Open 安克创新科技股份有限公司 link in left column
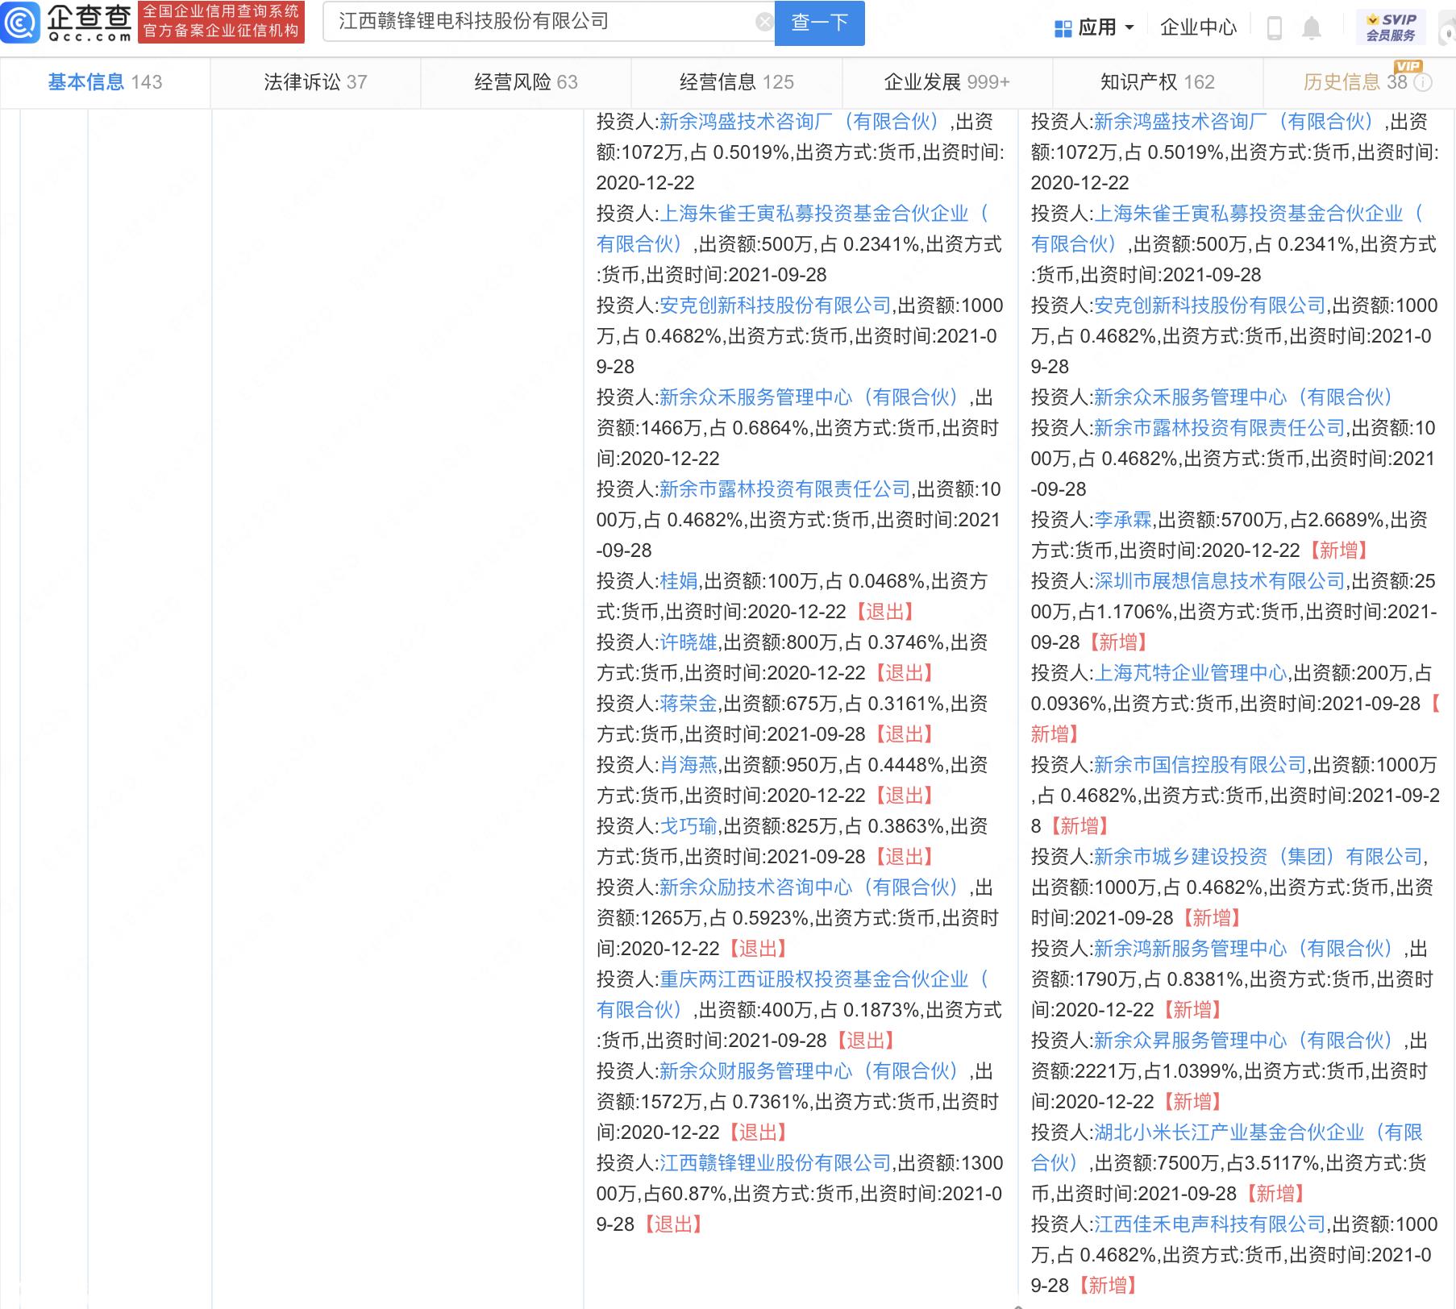 (x=776, y=305)
